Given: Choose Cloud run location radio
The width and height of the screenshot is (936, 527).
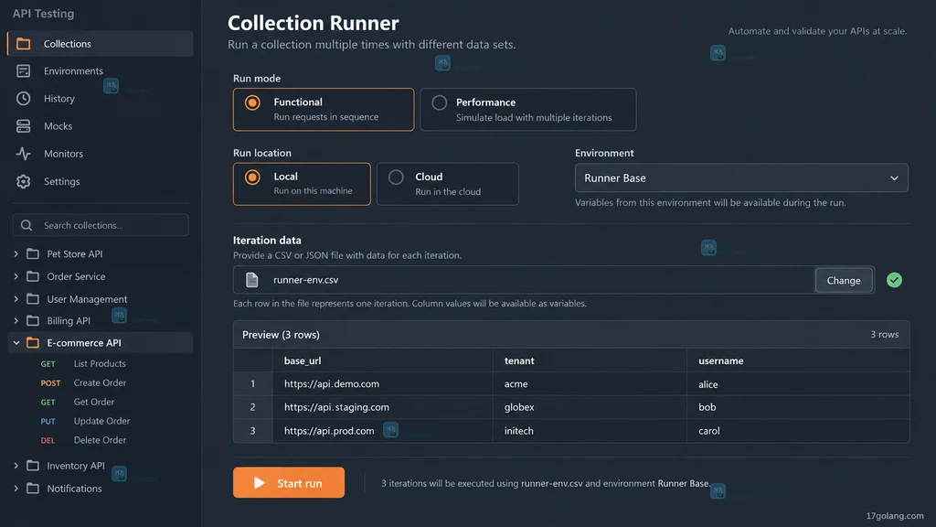Looking at the screenshot, I should point(396,177).
